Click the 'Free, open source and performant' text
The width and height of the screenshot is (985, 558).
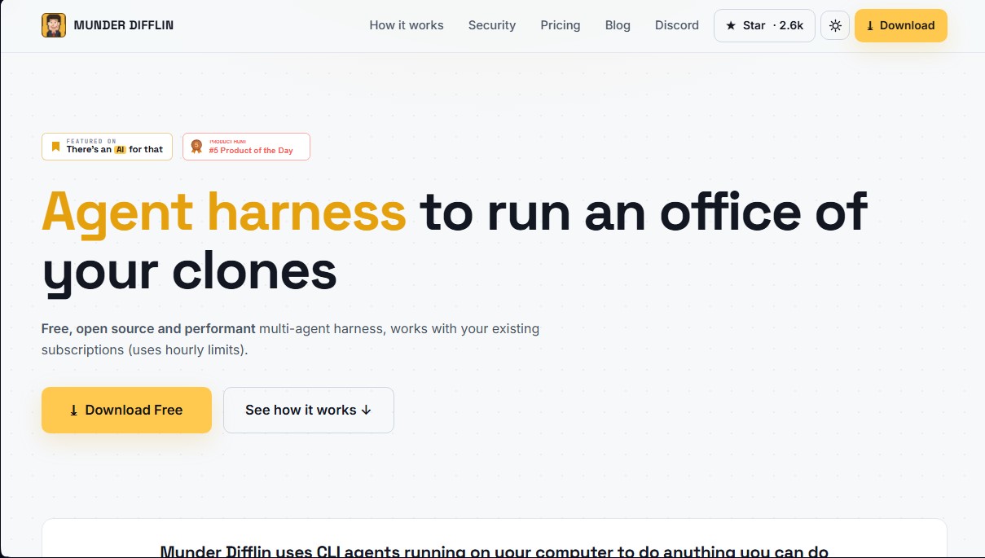(148, 329)
